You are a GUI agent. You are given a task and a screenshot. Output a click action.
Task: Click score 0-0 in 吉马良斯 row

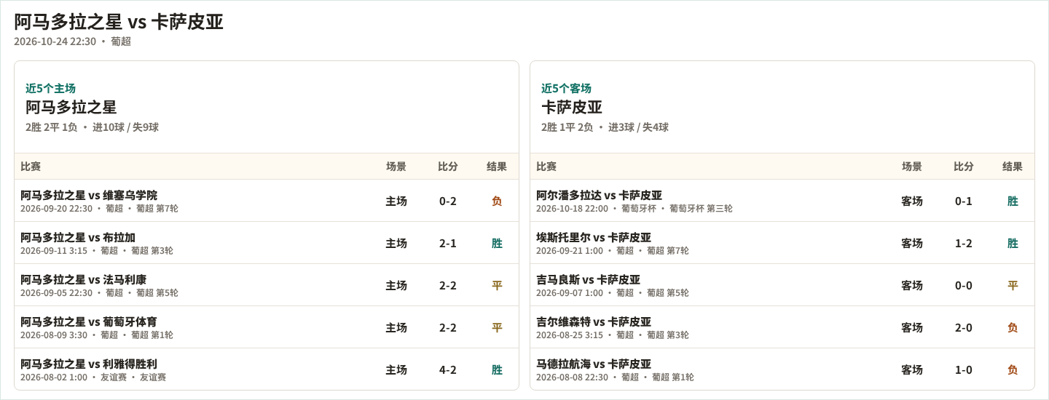coord(964,285)
